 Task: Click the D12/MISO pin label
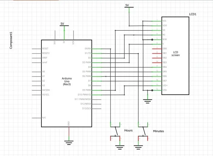86,104
